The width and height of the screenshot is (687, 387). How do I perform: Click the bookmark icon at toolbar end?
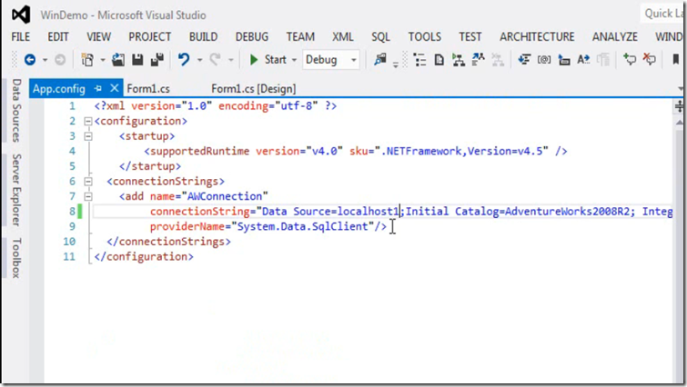[x=675, y=59]
